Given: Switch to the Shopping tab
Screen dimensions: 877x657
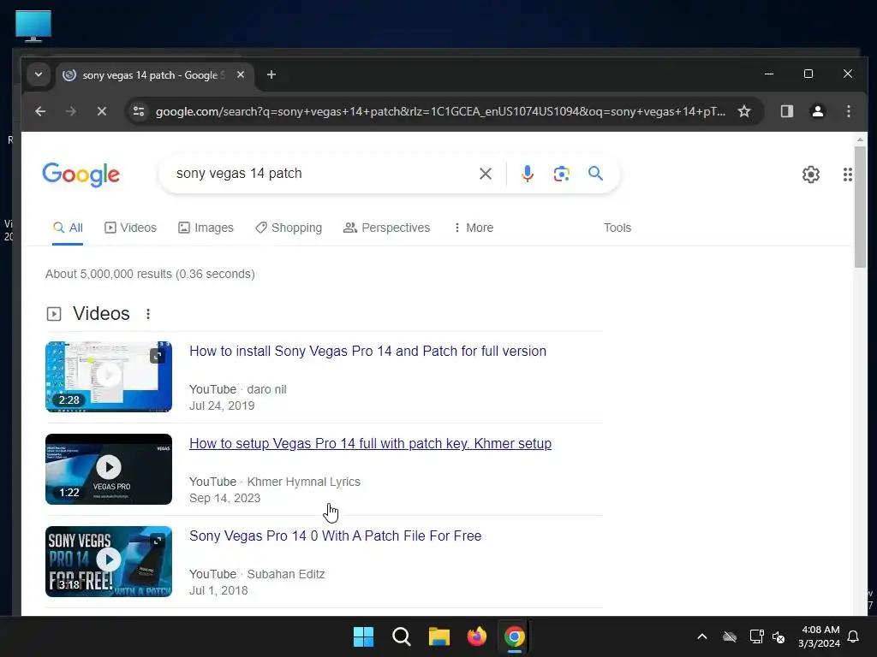Looking at the screenshot, I should point(289,228).
